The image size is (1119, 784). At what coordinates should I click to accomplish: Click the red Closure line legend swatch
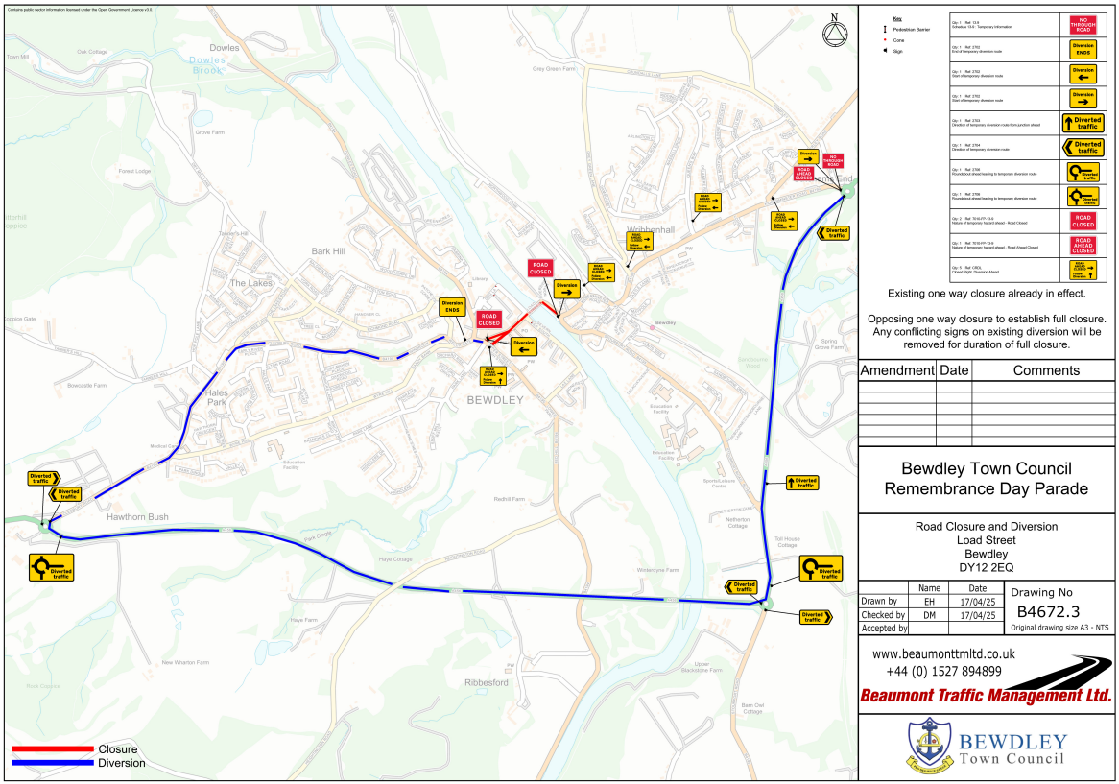point(53,748)
